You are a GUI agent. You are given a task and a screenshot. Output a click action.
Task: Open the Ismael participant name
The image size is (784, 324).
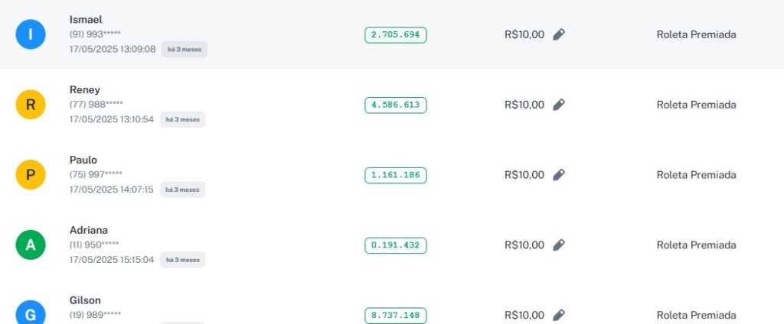click(x=86, y=19)
